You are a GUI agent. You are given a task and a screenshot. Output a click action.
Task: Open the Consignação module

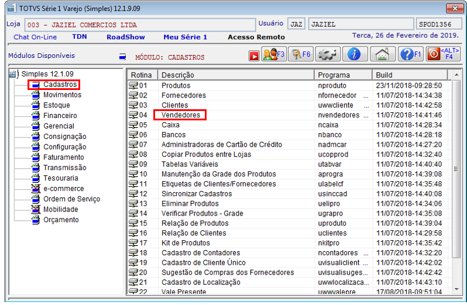[x=64, y=137]
